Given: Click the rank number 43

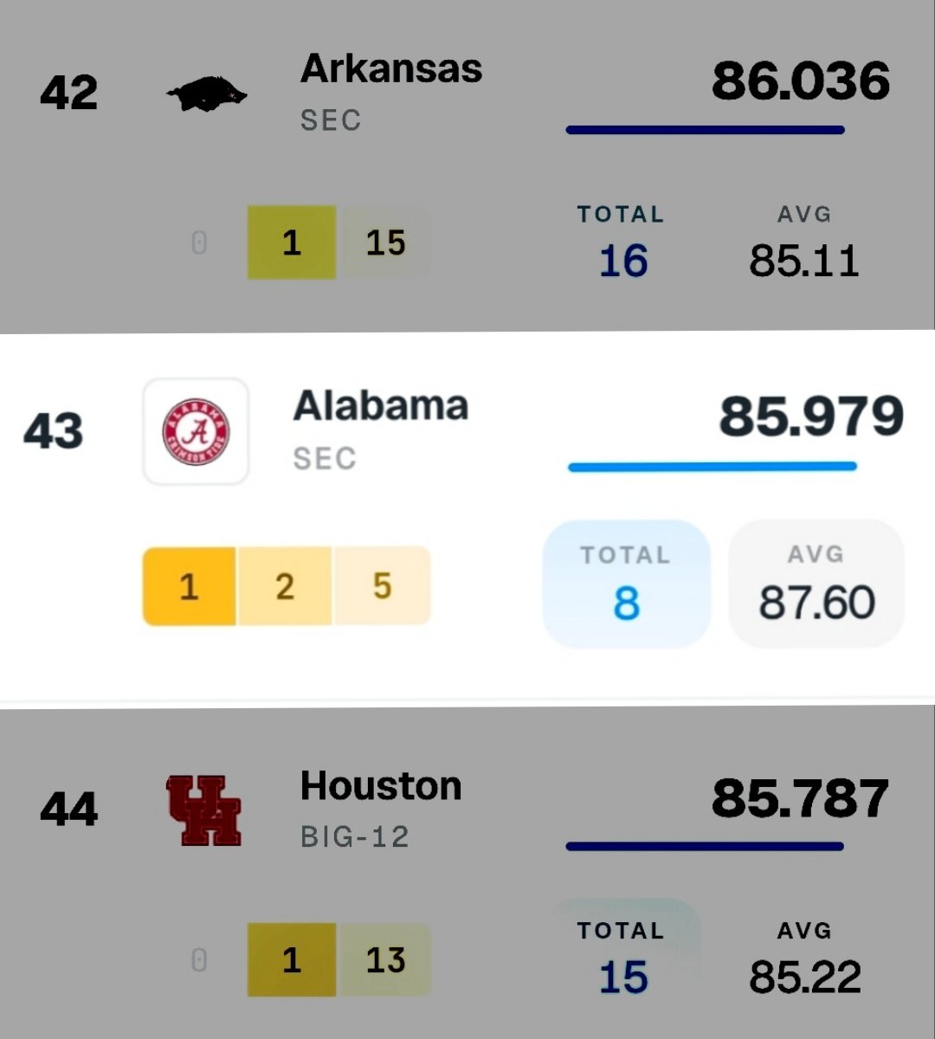Looking at the screenshot, I should [x=54, y=431].
